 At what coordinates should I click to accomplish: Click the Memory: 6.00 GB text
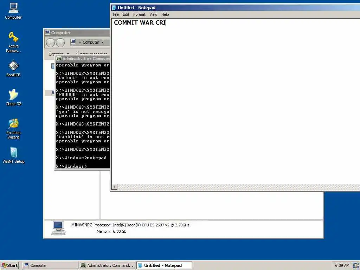click(x=111, y=231)
